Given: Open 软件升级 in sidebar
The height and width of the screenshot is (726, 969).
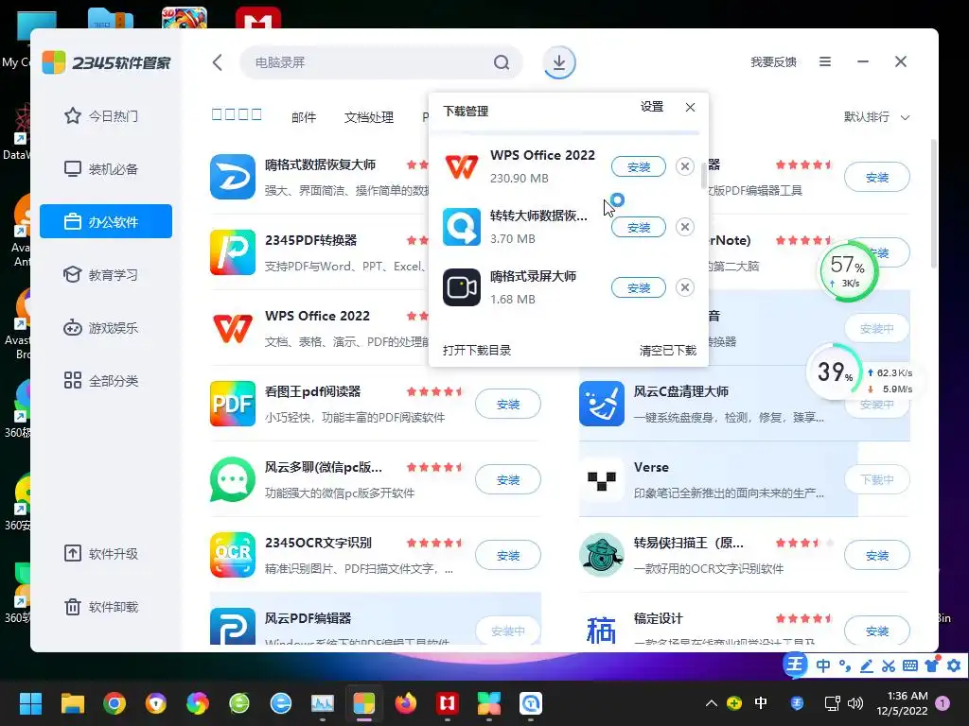Looking at the screenshot, I should point(106,554).
